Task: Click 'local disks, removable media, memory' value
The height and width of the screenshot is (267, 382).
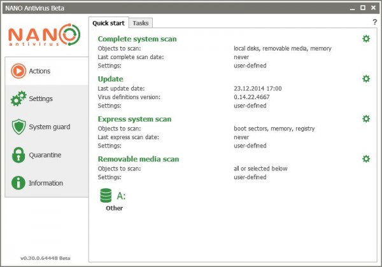Action: pos(283,49)
